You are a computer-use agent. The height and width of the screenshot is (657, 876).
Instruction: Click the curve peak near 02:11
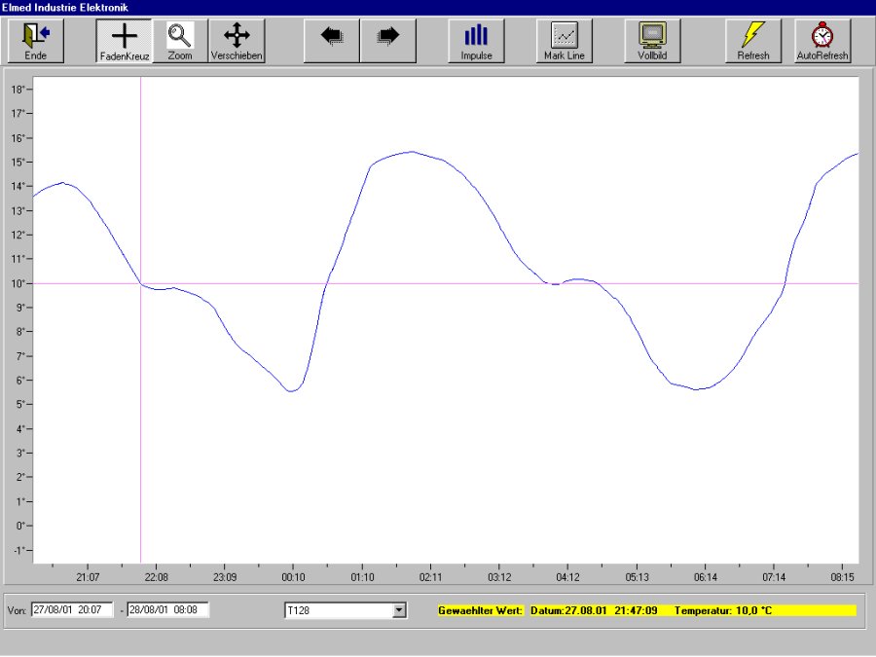coord(412,152)
